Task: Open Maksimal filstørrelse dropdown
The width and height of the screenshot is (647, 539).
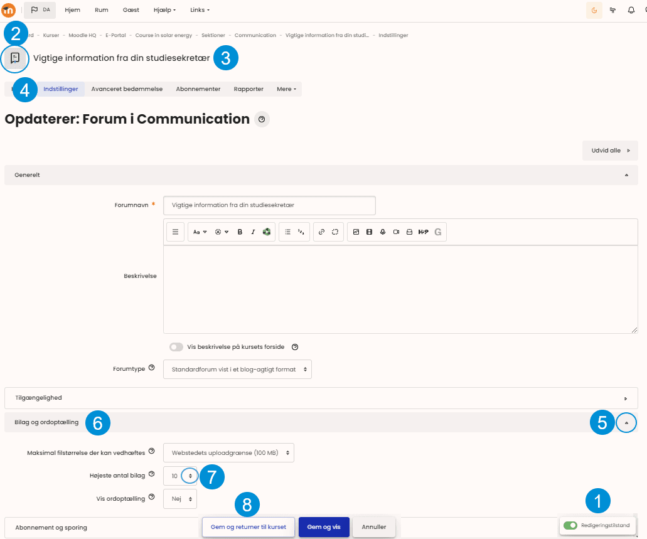Action: 228,452
